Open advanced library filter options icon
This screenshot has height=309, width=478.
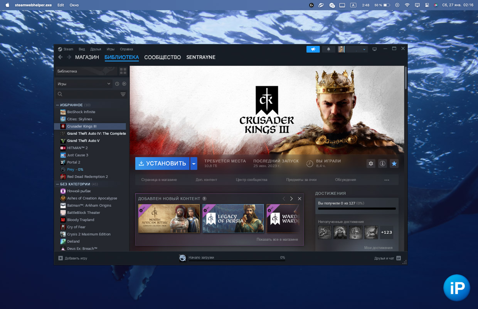pos(123,94)
